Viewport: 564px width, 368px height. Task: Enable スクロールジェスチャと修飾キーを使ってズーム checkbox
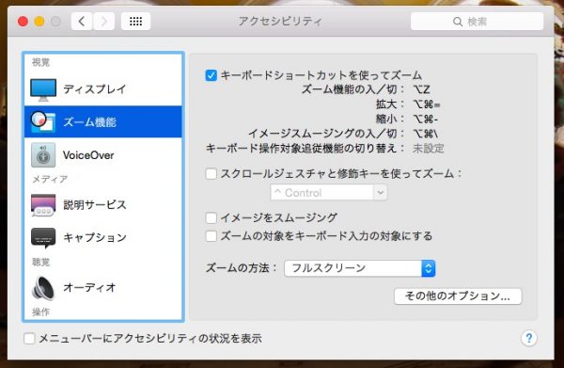tap(211, 174)
